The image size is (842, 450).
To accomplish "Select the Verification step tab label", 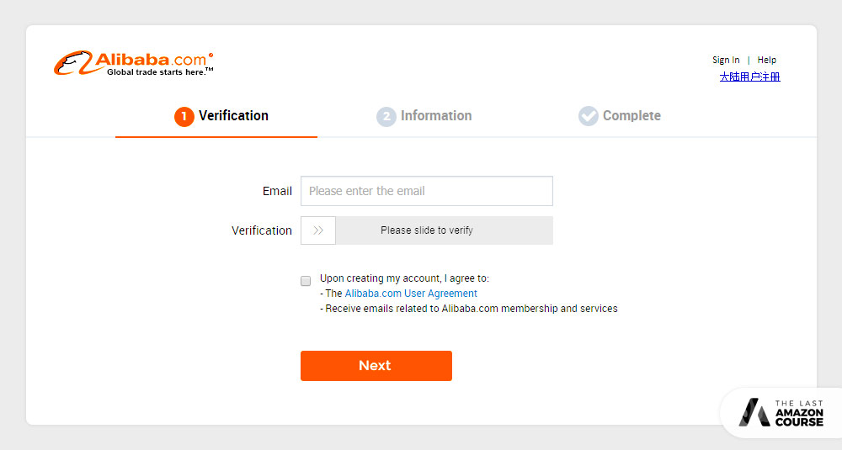I will pos(233,116).
